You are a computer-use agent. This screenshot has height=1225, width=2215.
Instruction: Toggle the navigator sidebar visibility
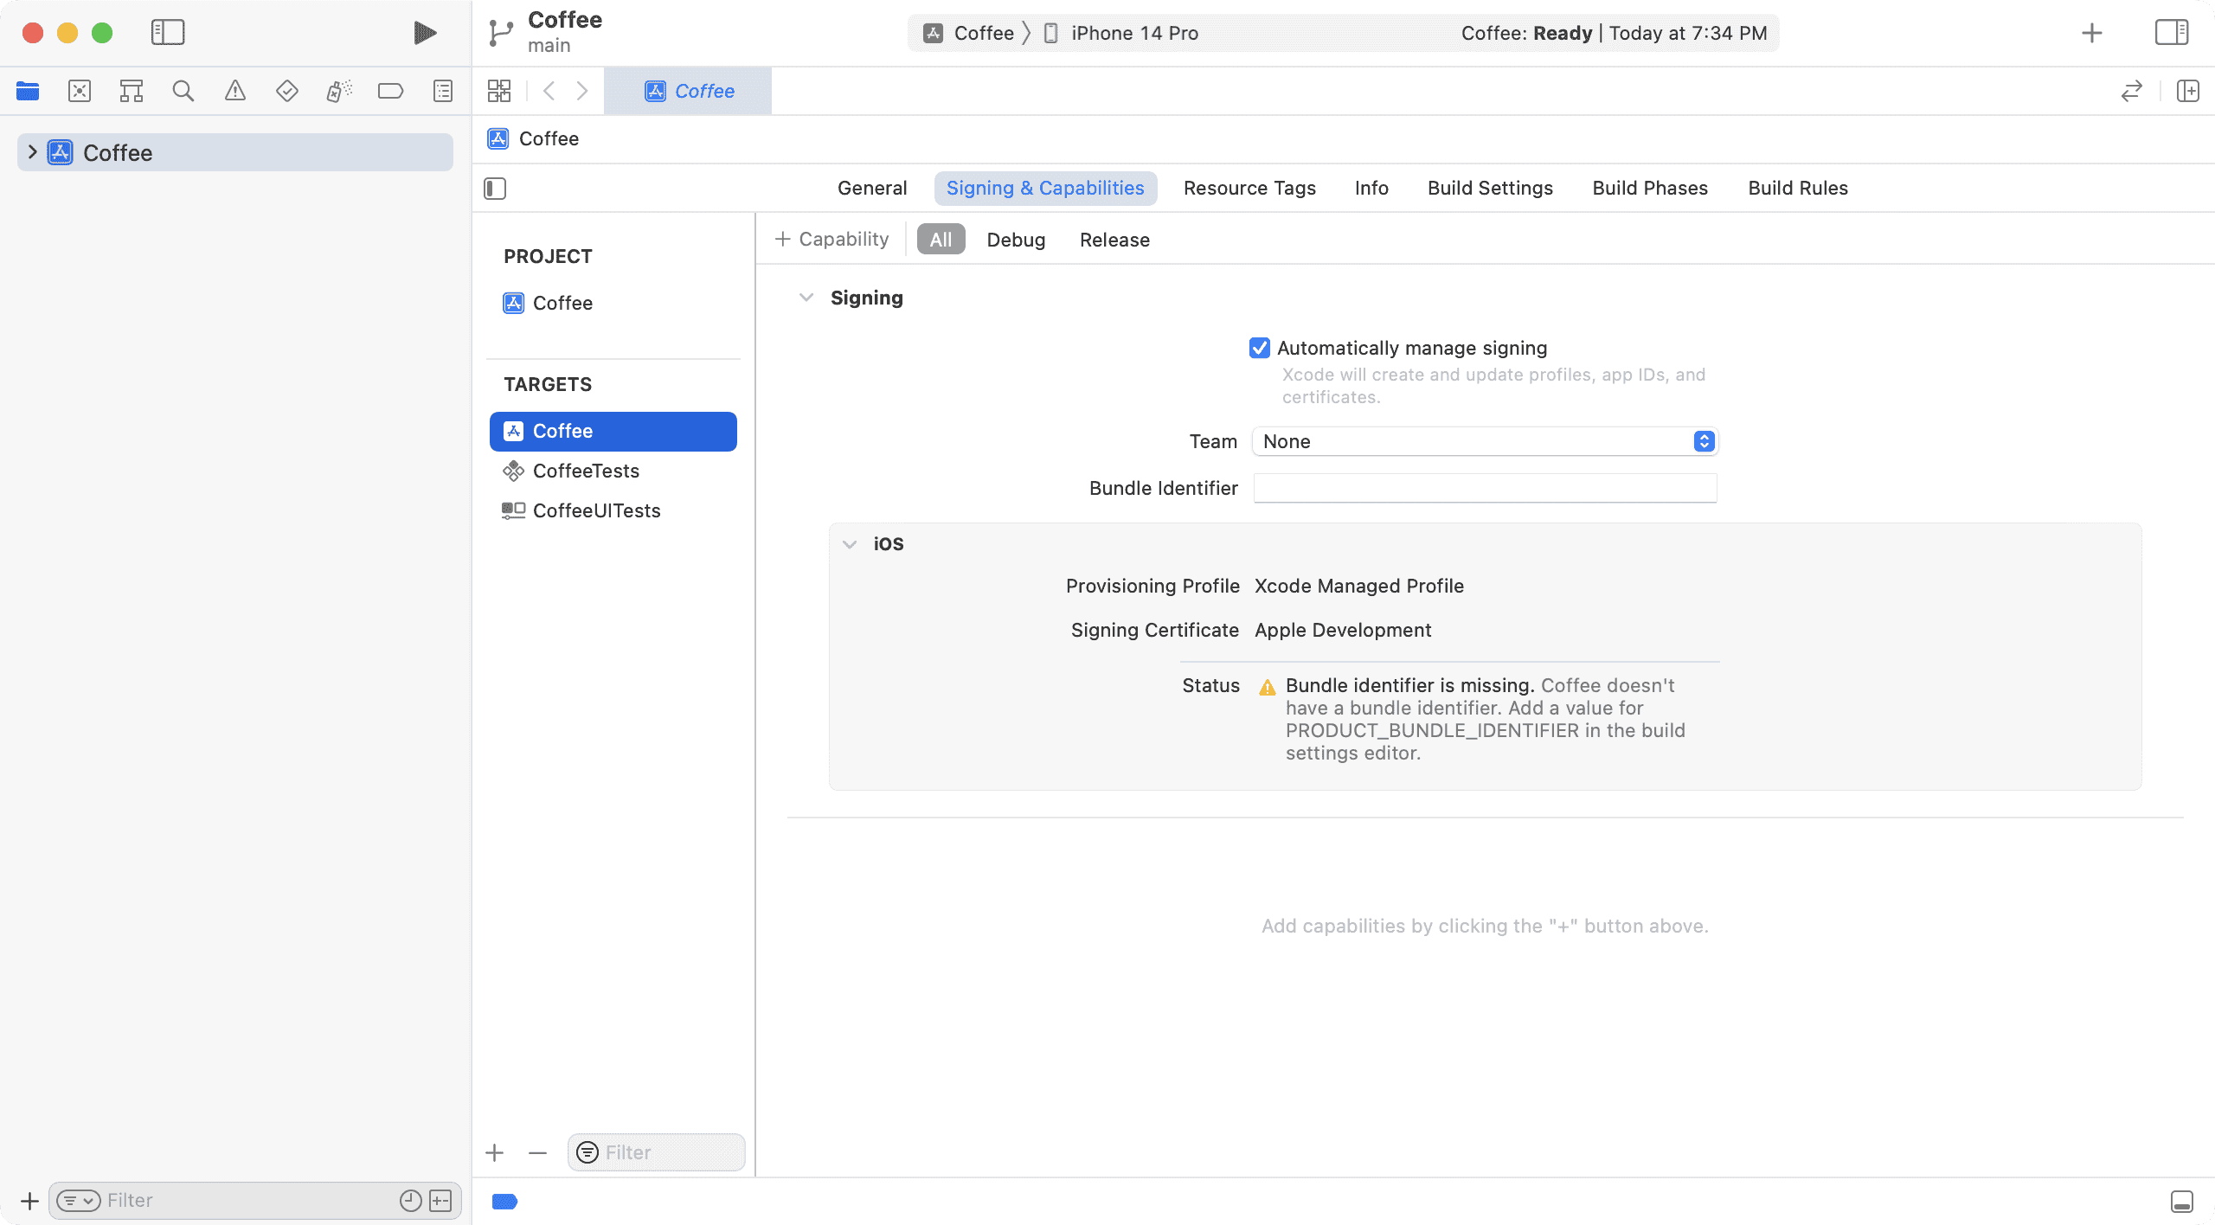click(x=168, y=32)
